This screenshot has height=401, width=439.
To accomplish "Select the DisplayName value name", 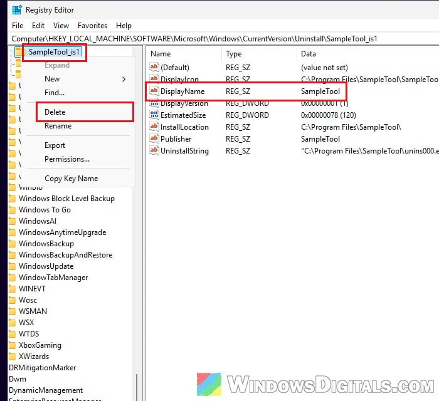I will coord(182,91).
